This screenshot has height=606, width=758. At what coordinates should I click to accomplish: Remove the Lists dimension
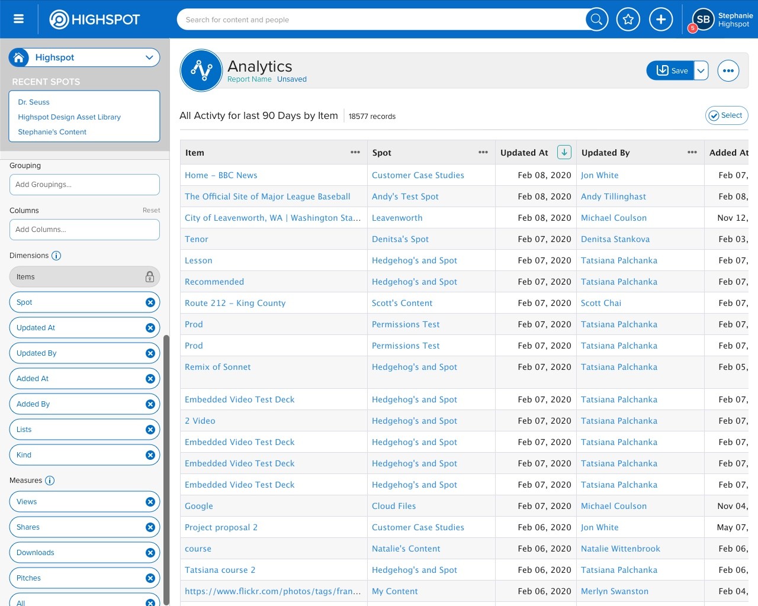click(x=150, y=430)
